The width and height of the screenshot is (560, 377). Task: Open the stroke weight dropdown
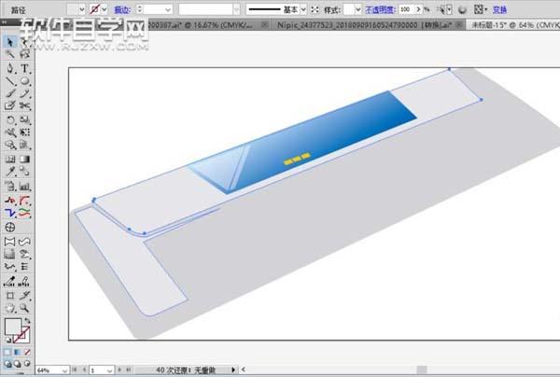(x=168, y=9)
